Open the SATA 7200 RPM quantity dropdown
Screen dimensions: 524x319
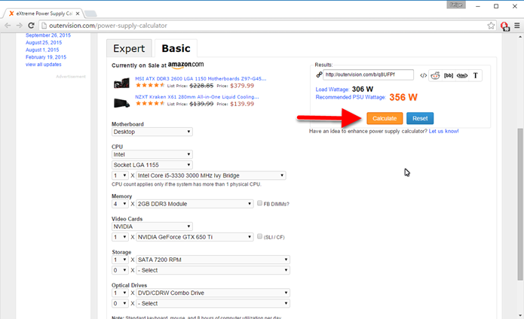[x=120, y=260]
